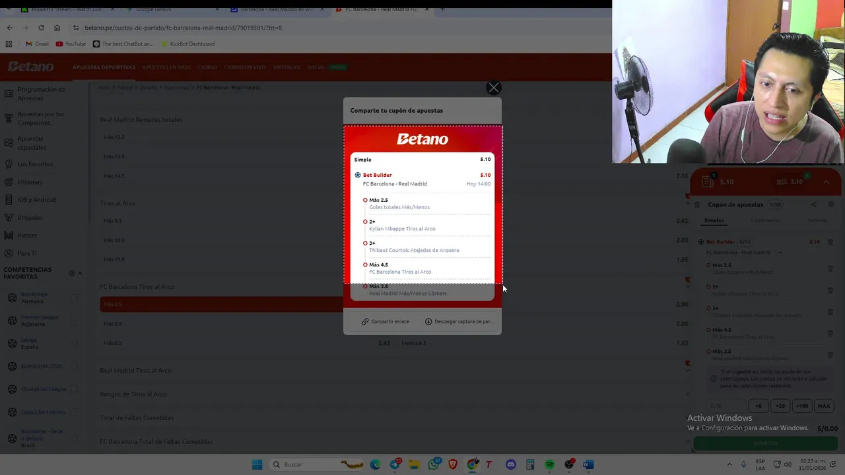Collapse the betslip header chevron
This screenshot has width=845, height=475.
pos(827,181)
